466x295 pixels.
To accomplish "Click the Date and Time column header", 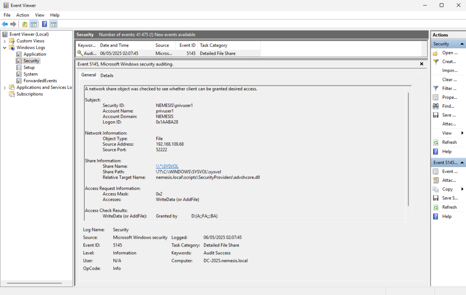I will (113, 45).
